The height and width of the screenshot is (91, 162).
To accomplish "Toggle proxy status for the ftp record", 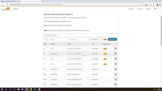I will click(105, 49).
